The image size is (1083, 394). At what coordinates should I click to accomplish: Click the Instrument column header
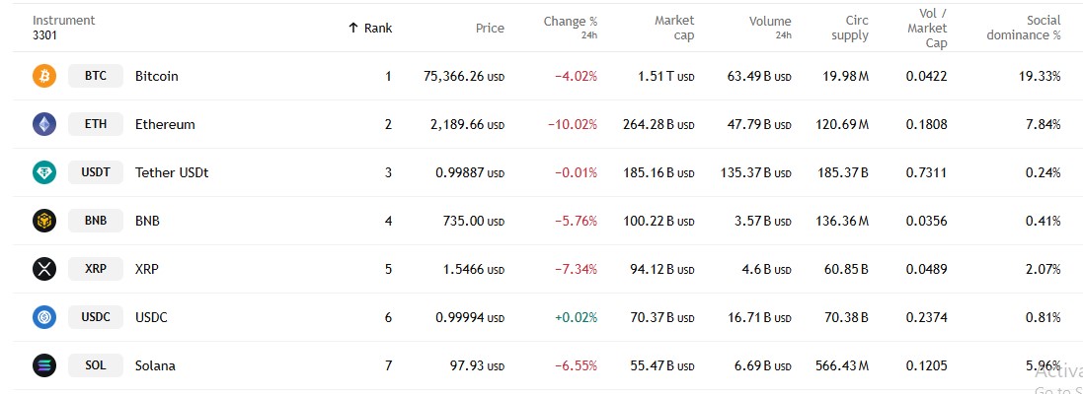point(64,21)
